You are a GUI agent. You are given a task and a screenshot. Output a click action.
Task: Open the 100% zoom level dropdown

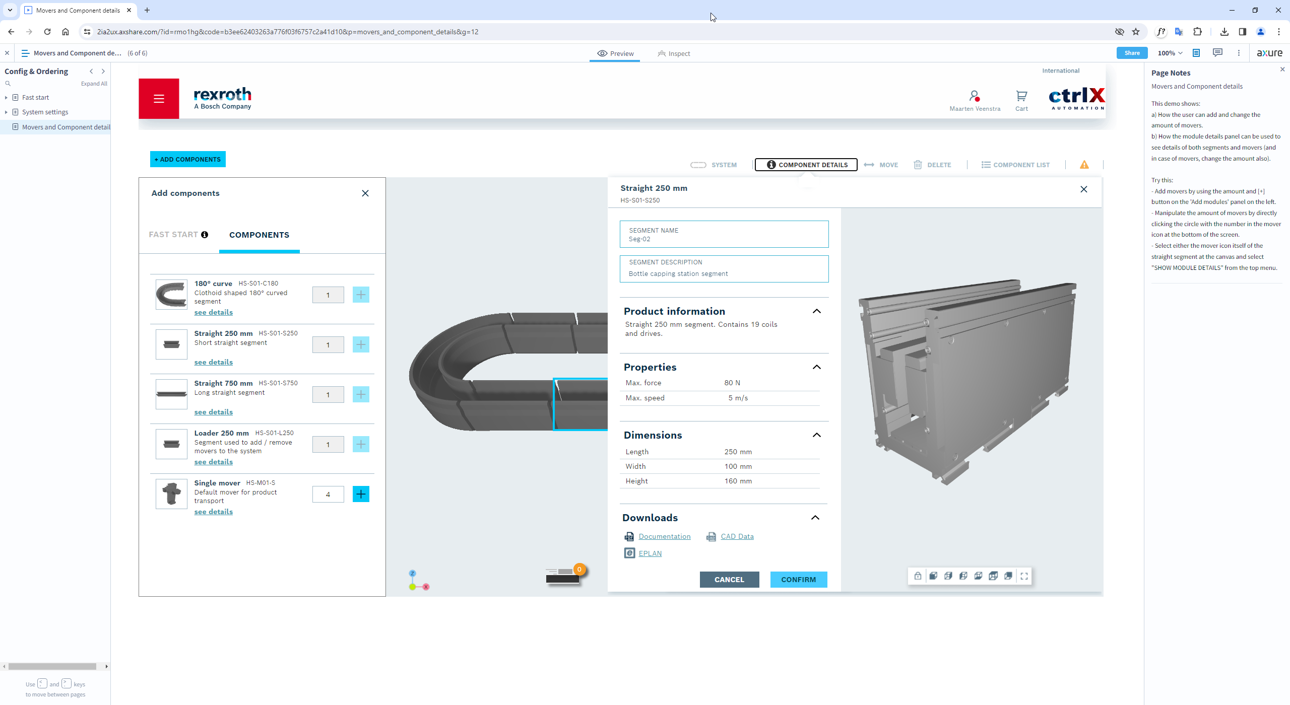pos(1169,53)
